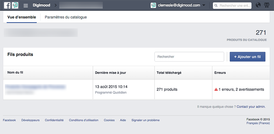
Task: Switch to Paramètres du catalogue tab
Action: click(x=66, y=17)
